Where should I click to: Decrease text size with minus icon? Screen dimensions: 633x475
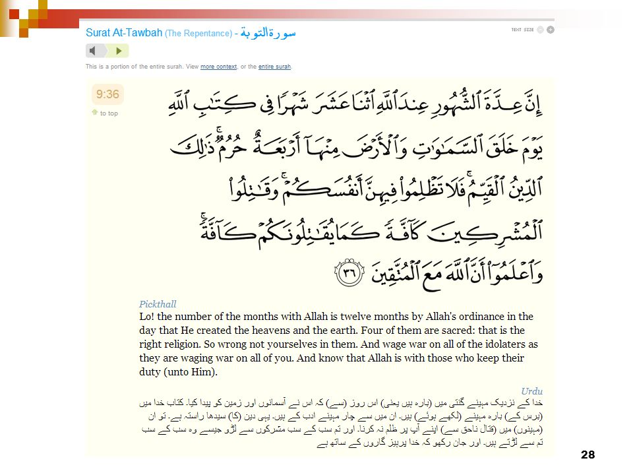tap(540, 30)
